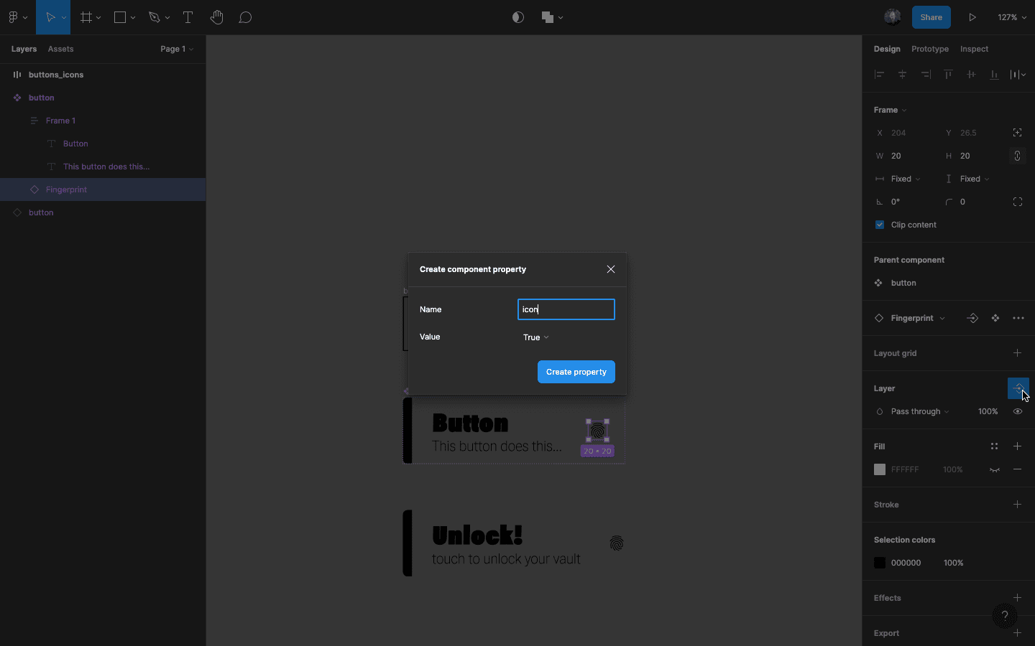The width and height of the screenshot is (1035, 646).
Task: Remove the FFFFFF fill
Action: pyautogui.click(x=1017, y=469)
